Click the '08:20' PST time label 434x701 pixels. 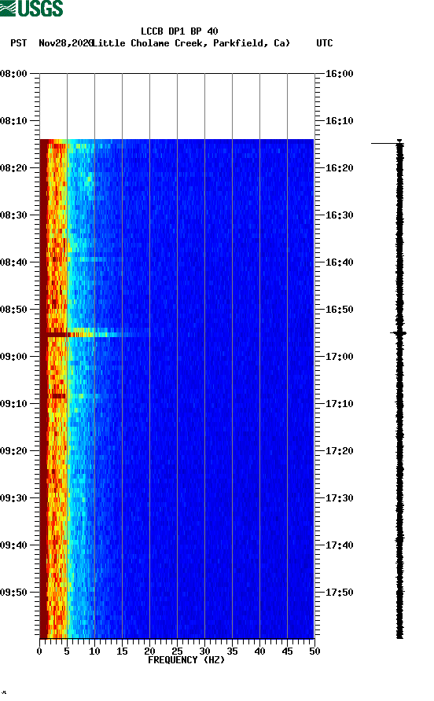(13, 167)
